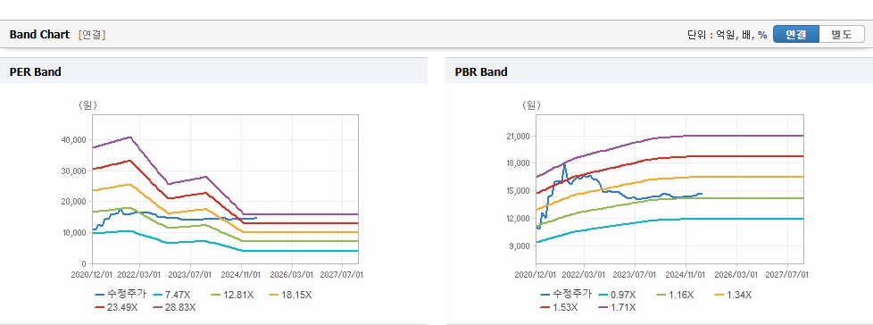Click 9,000 on PBR Band y-axis
Screen dimensions: 873x325
pos(520,246)
